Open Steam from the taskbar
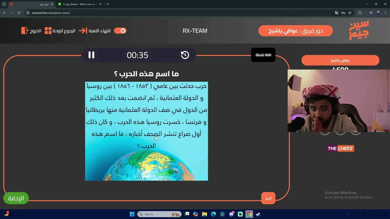The image size is (390, 219). 258,214
